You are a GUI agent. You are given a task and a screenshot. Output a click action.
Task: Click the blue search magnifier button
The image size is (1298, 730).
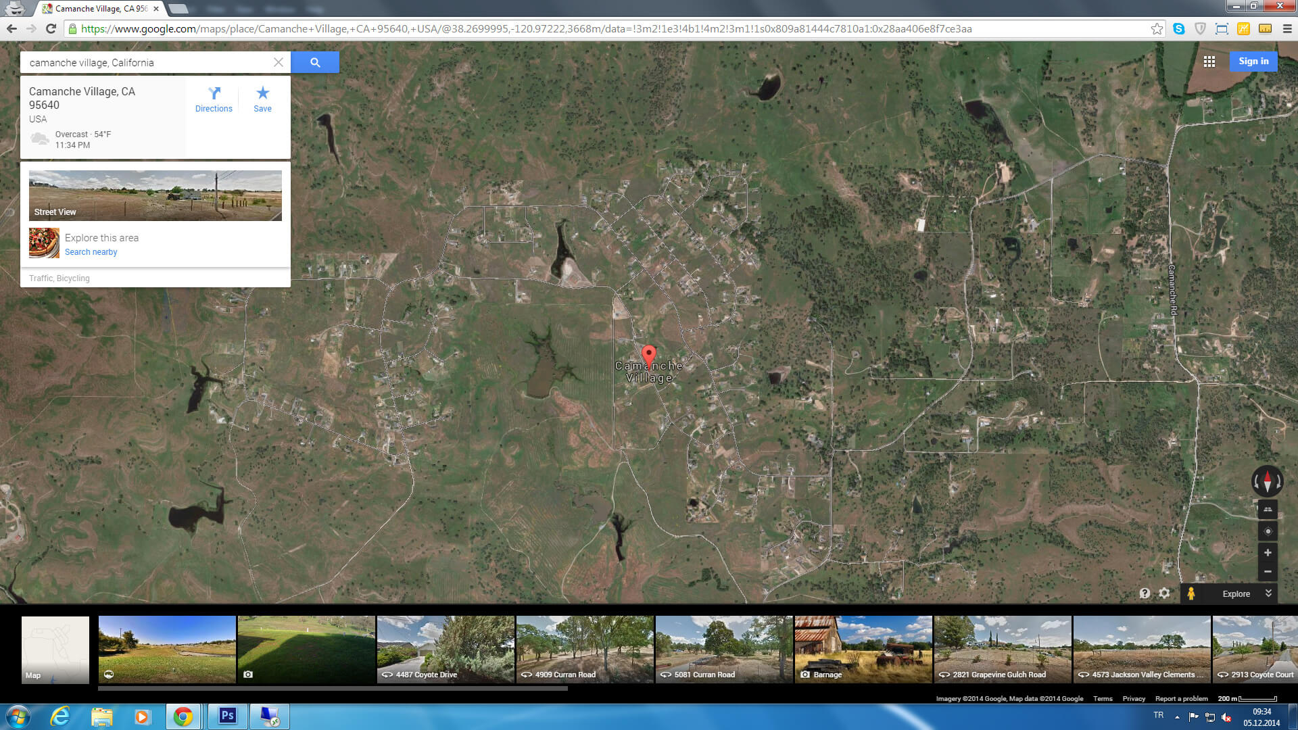[315, 62]
